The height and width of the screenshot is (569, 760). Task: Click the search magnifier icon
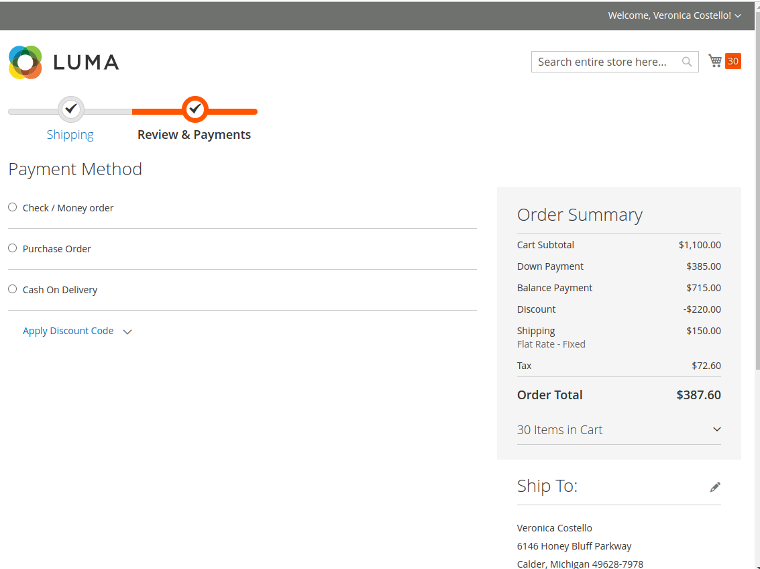coord(687,62)
